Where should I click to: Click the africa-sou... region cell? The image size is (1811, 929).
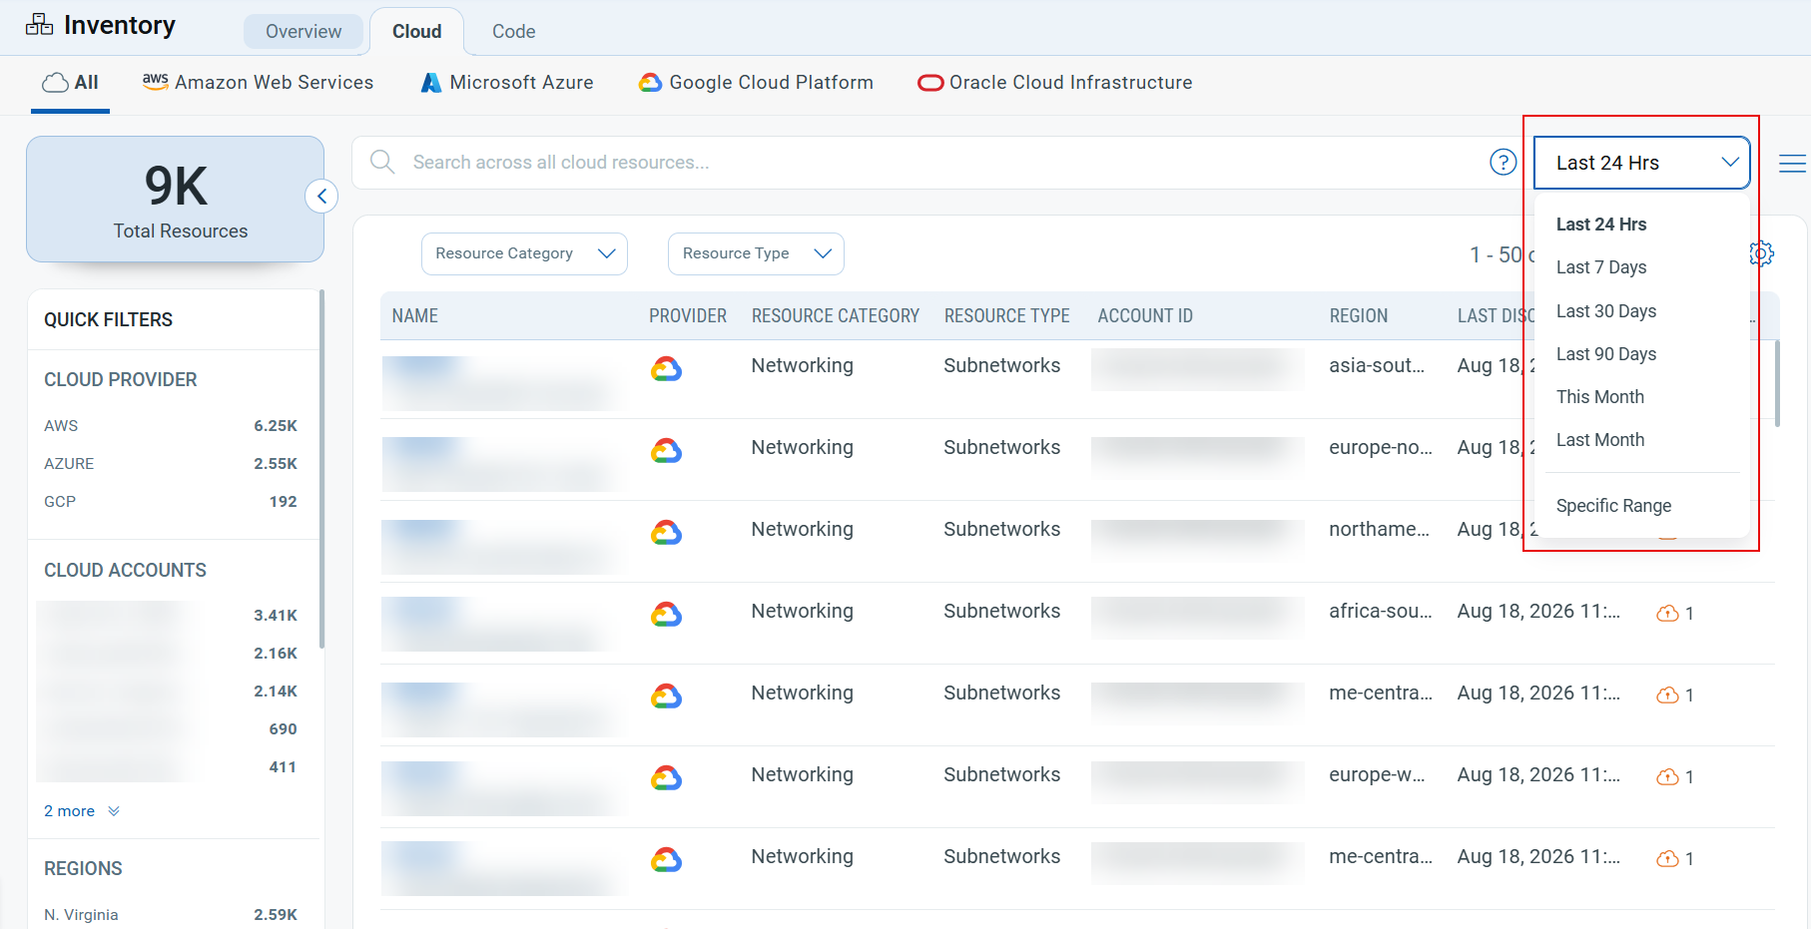point(1381,612)
